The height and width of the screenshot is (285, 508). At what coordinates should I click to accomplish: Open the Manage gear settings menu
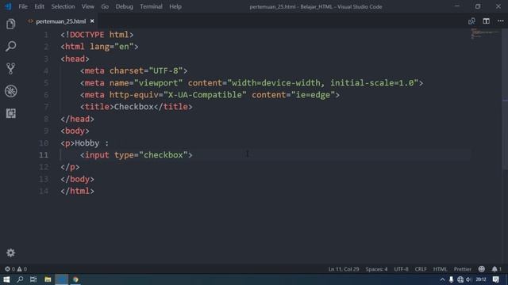[x=10, y=253]
